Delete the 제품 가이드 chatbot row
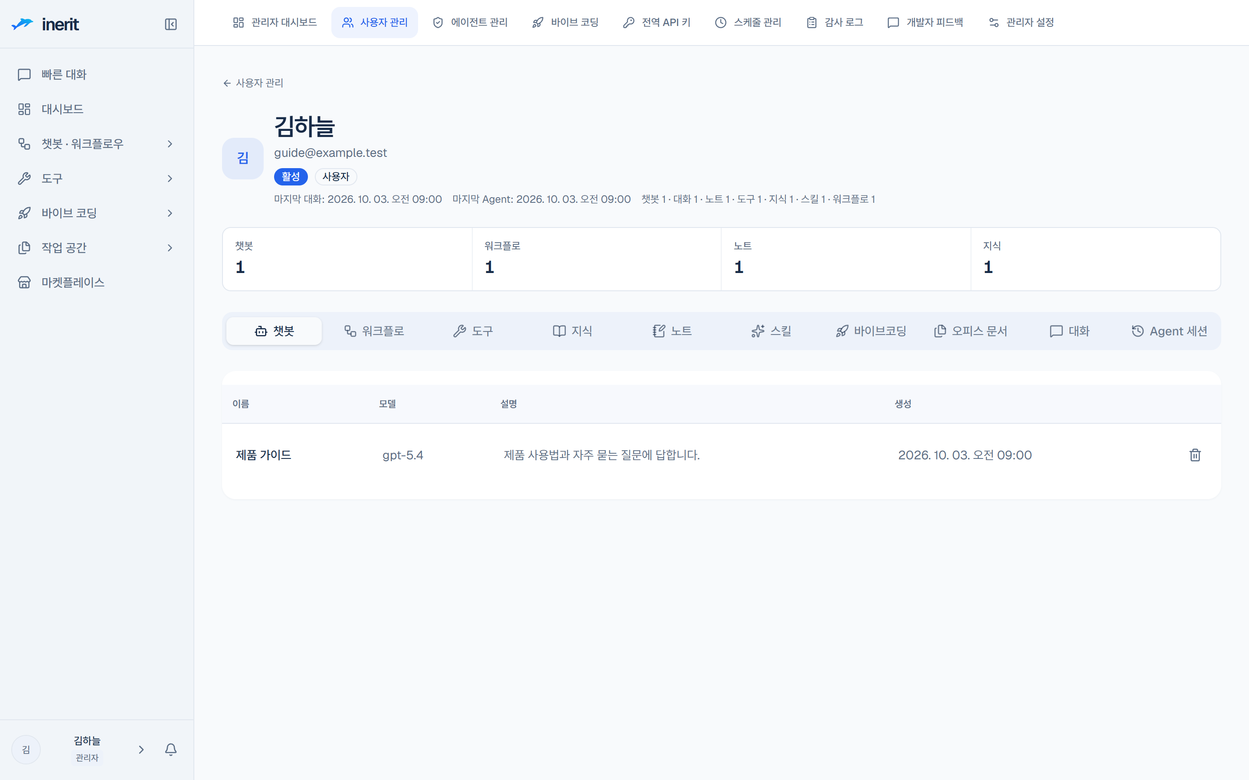The height and width of the screenshot is (780, 1249). [1195, 455]
